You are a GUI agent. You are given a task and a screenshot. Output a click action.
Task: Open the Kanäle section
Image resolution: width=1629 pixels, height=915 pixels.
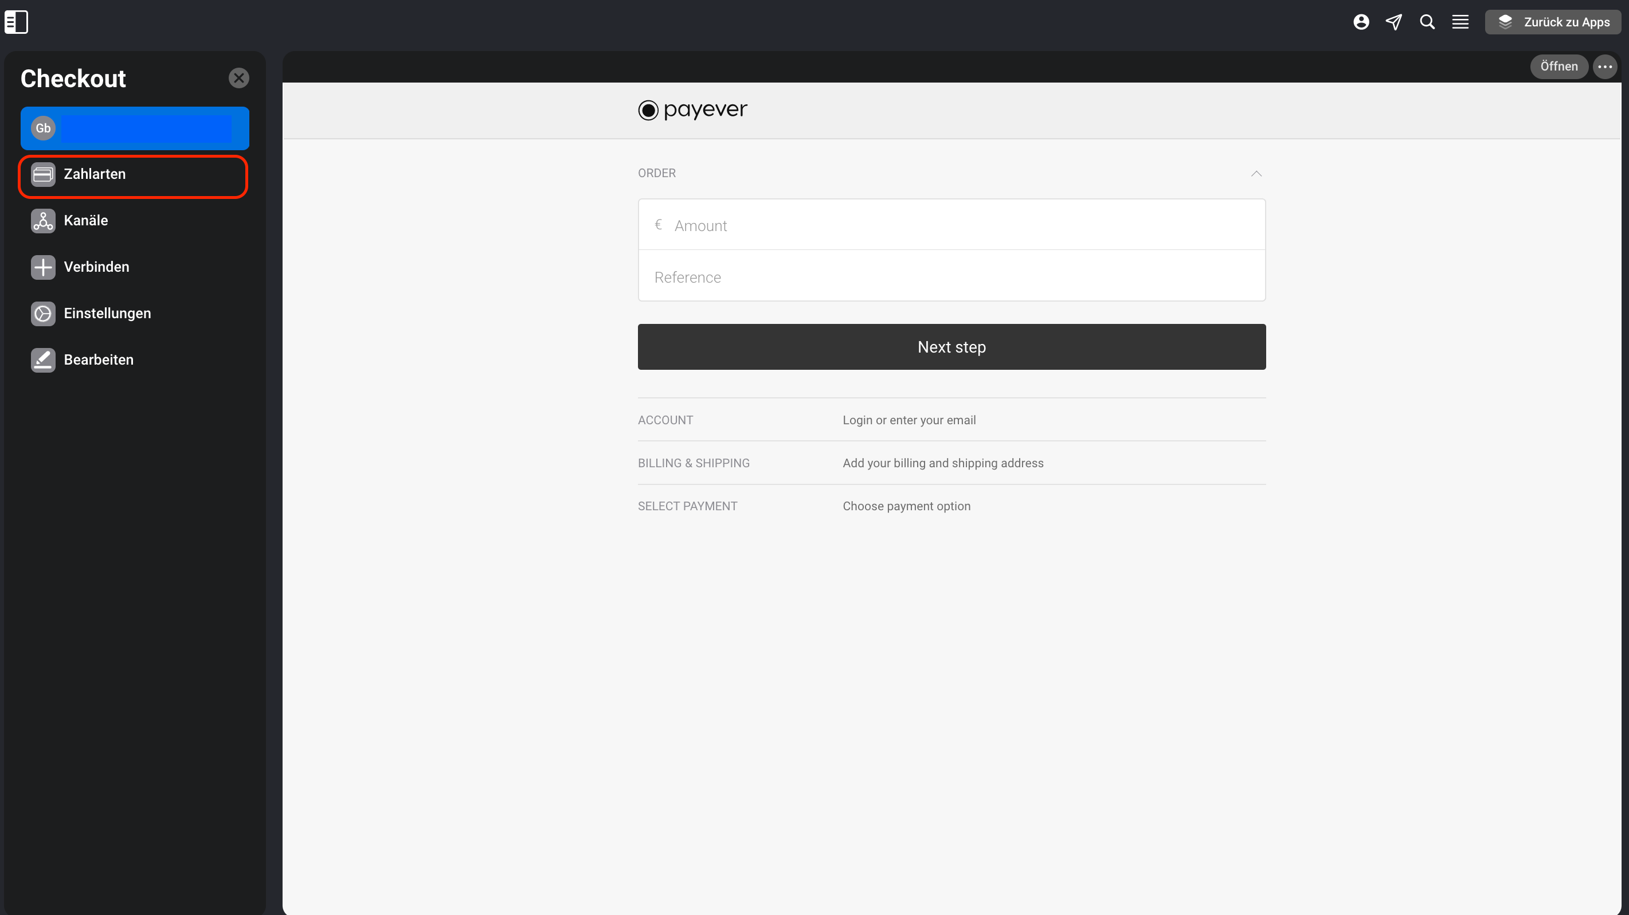[134, 221]
